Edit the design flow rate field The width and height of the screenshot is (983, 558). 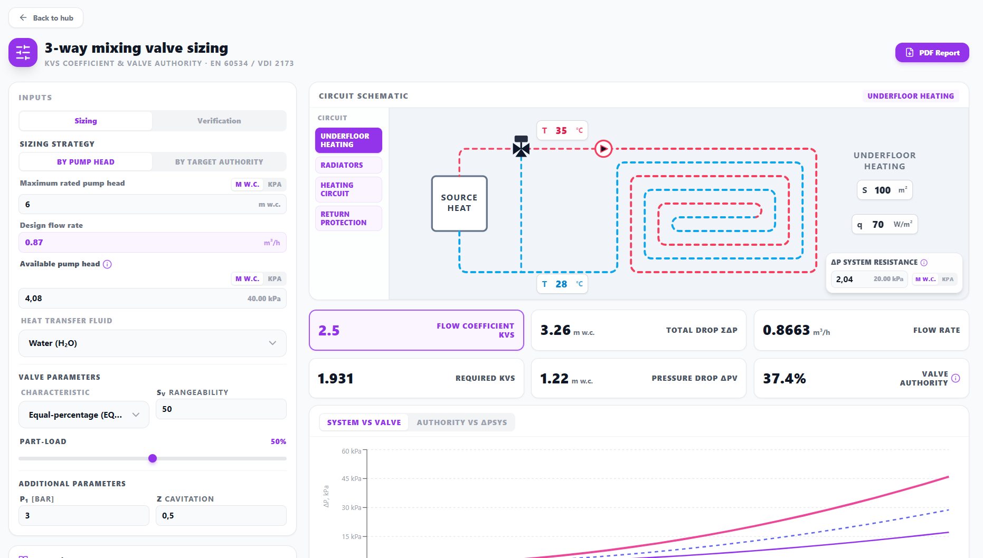pyautogui.click(x=153, y=243)
